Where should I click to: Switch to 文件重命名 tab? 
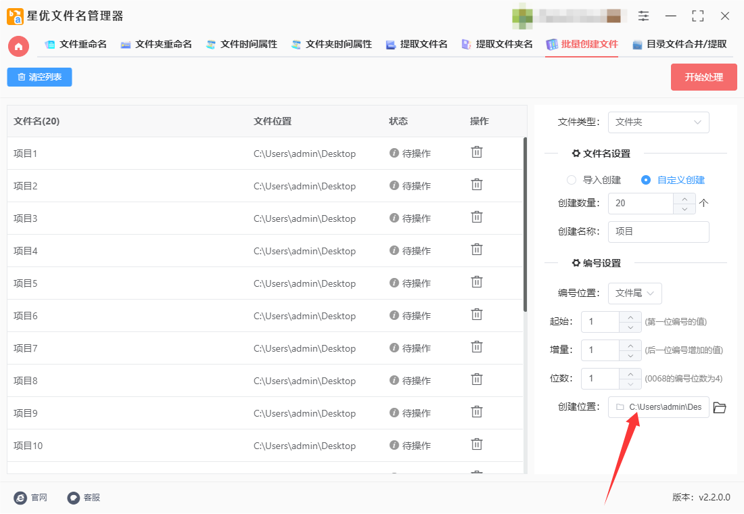76,45
